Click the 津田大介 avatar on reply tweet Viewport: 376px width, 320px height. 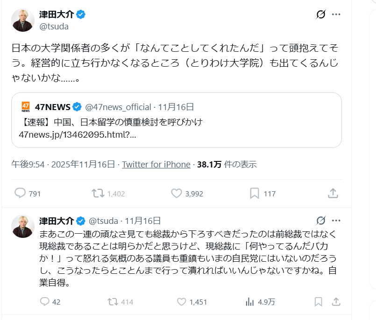tap(22, 226)
